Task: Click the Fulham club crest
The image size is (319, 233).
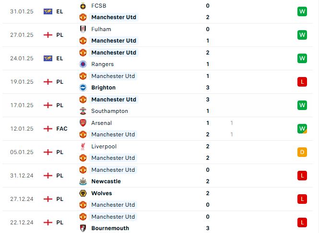Action: click(x=83, y=29)
